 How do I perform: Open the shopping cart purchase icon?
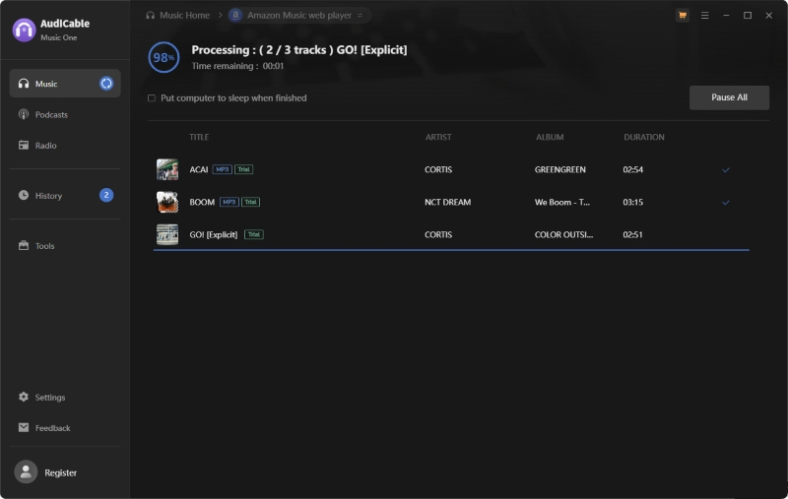683,16
